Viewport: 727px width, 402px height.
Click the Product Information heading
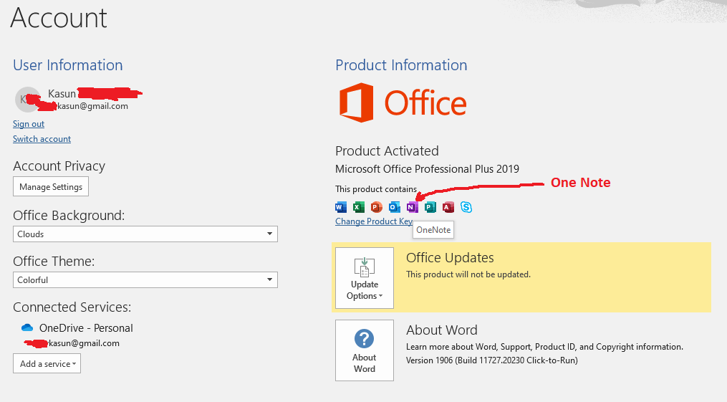401,65
